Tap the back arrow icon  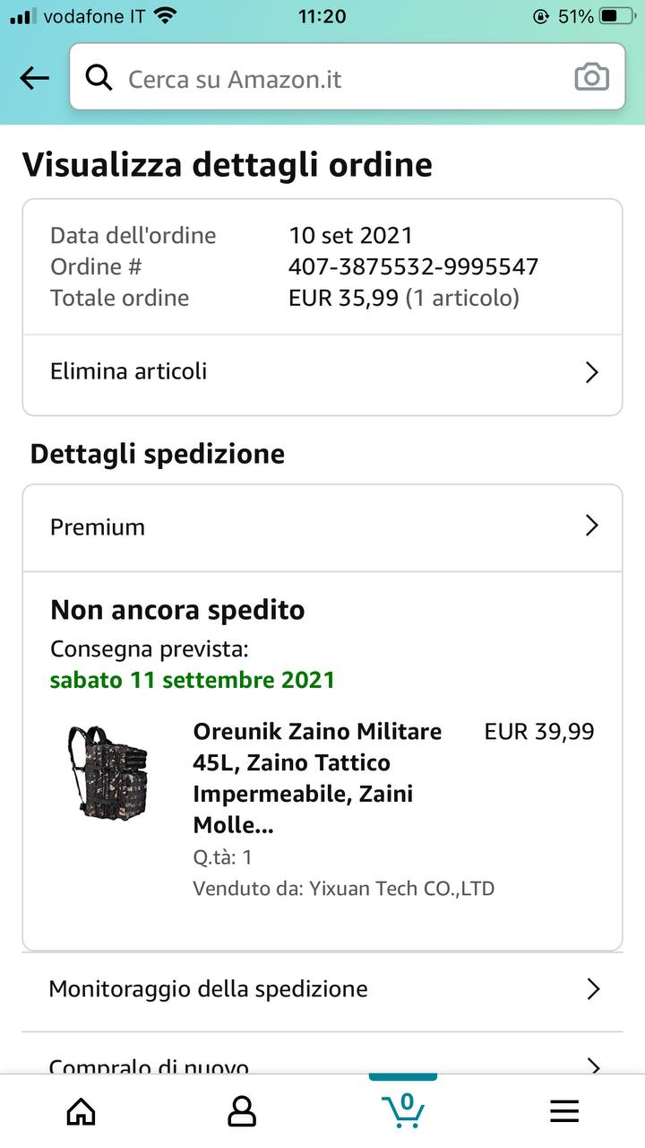[34, 79]
